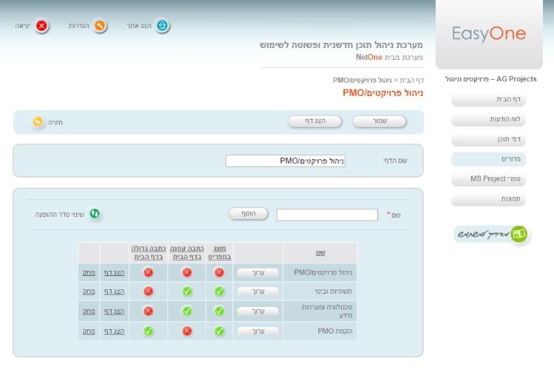The height and width of the screenshot is (369, 554).
Task: Click 'מחק' link in הקמת PMO row
Action: tap(89, 331)
